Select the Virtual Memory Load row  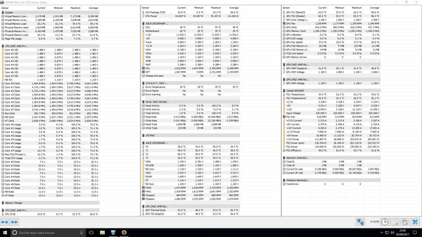click(50, 24)
